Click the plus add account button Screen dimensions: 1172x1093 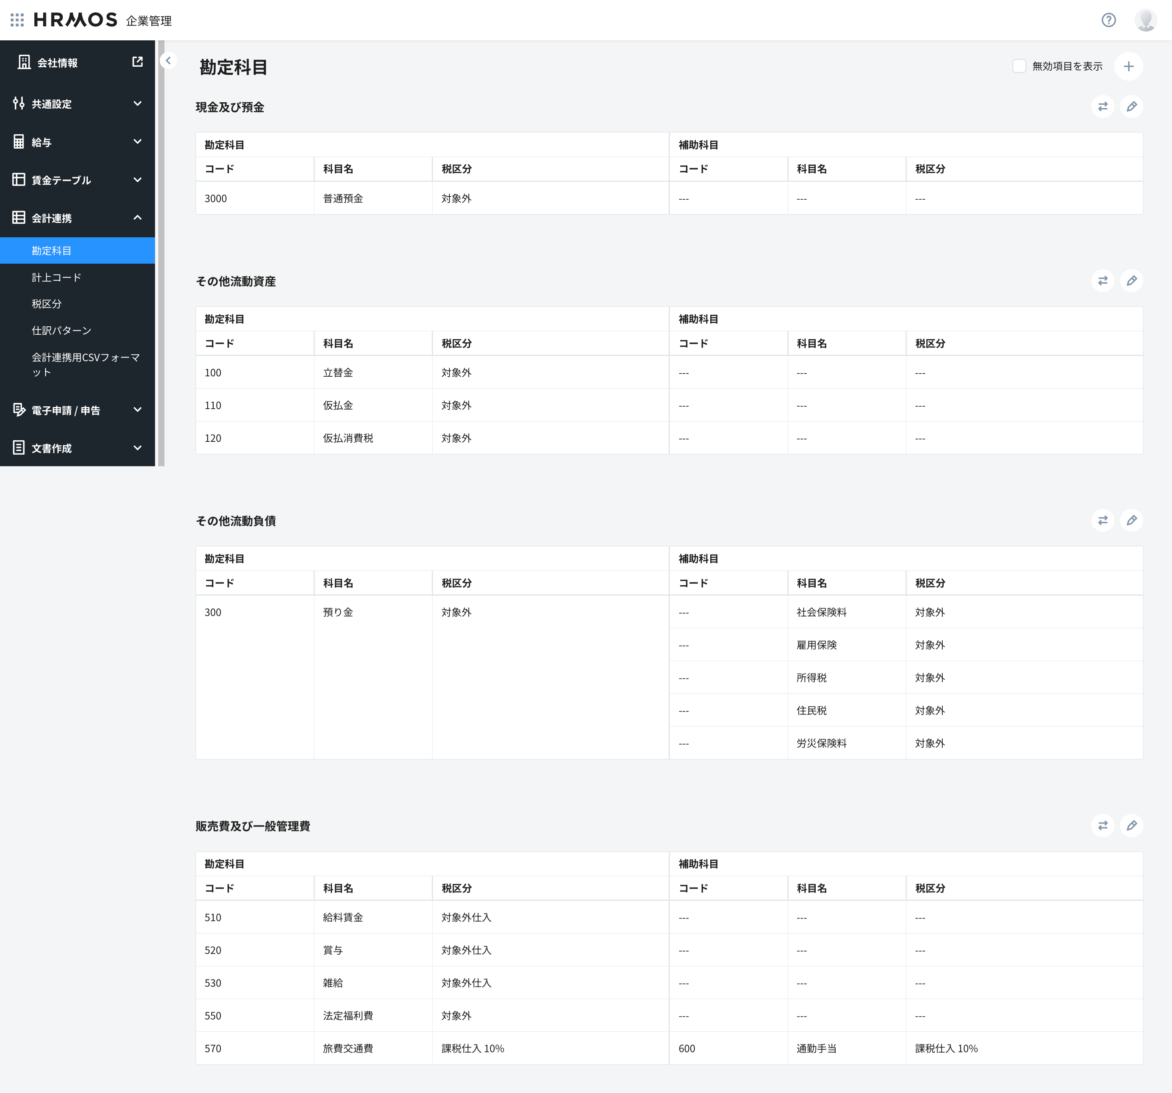coord(1128,67)
